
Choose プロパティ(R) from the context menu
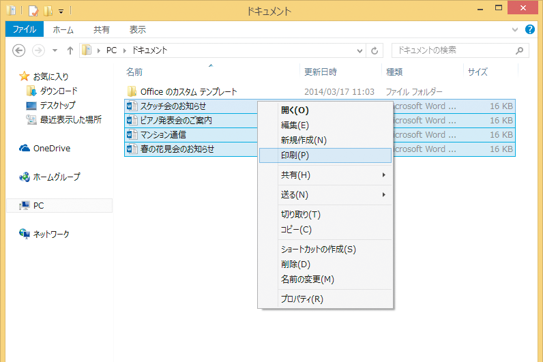point(325,299)
